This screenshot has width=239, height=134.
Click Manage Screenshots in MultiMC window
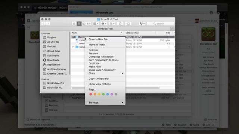pyautogui.click(x=208, y=67)
